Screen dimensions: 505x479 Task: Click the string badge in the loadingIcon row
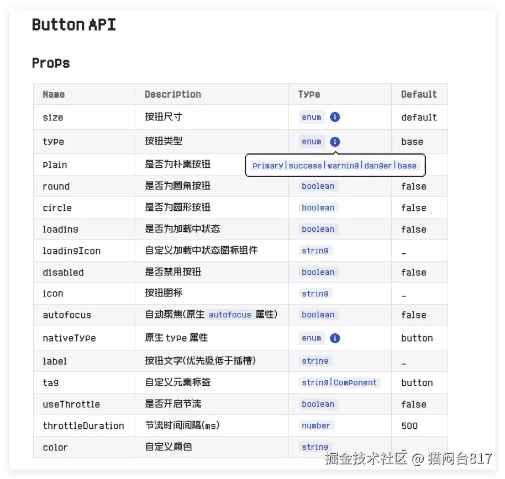[x=315, y=251]
